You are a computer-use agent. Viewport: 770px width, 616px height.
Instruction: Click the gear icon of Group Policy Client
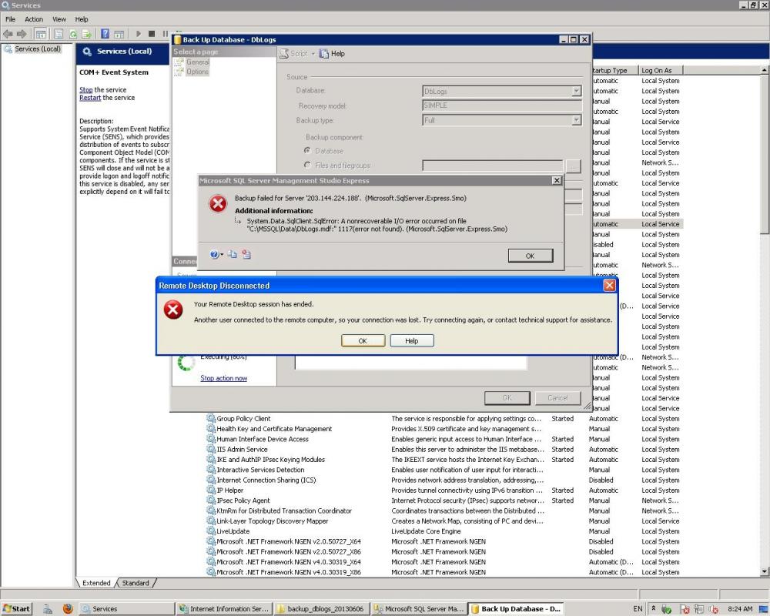(x=211, y=419)
